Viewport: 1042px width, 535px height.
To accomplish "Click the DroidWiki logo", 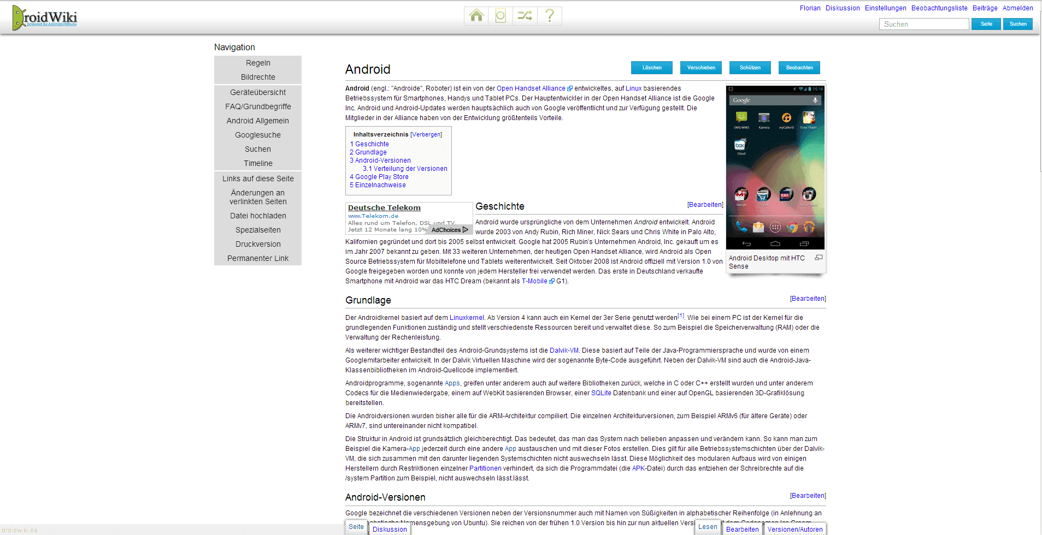I will coord(45,17).
